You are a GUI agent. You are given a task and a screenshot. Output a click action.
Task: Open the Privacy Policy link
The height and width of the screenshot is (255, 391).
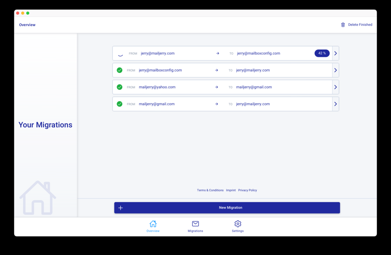[247, 190]
